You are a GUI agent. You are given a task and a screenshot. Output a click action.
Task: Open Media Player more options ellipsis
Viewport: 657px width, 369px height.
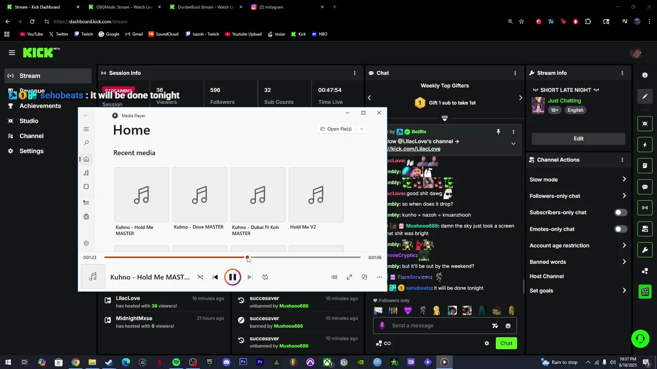[x=379, y=277]
